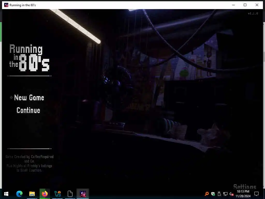Select the Continue menu option

click(28, 110)
